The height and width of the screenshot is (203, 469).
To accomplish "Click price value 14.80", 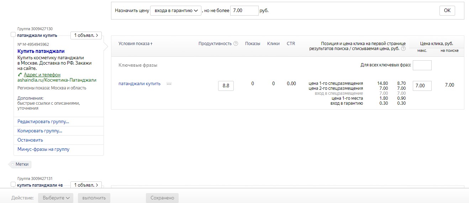I will tap(383, 83).
